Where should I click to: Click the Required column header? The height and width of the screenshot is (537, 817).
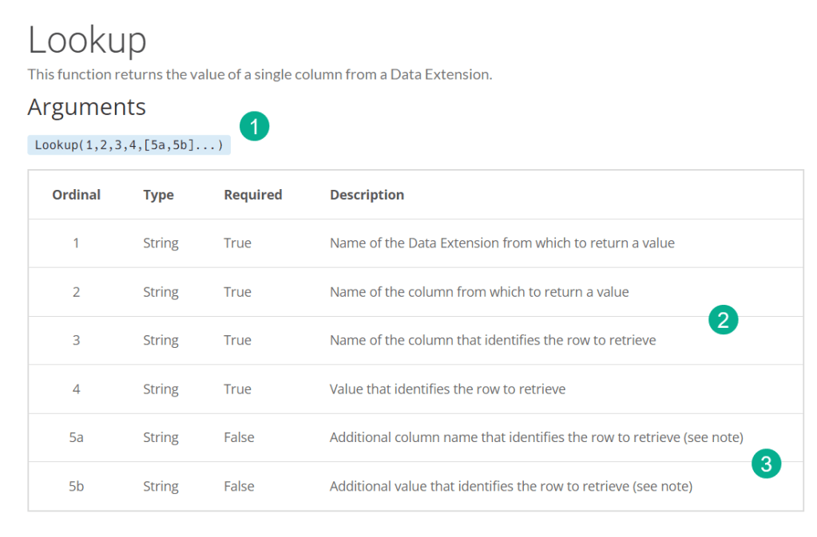click(x=252, y=195)
